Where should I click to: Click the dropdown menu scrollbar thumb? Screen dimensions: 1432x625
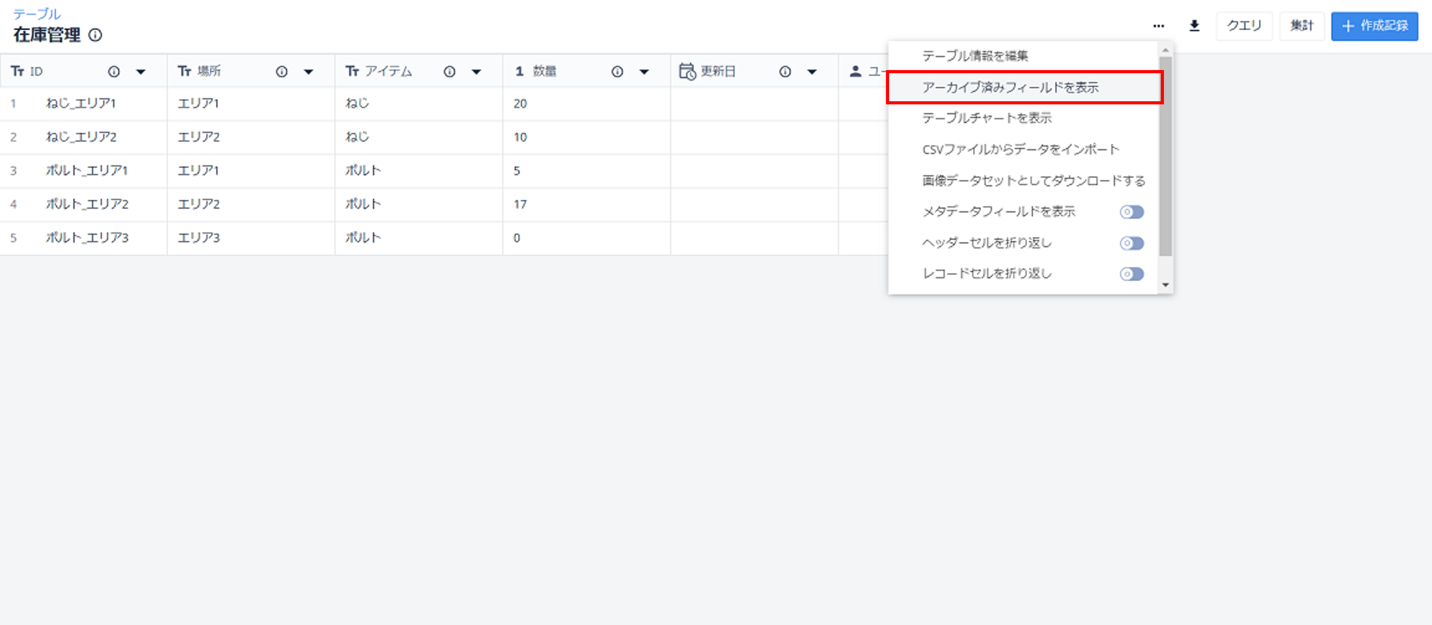[x=1166, y=157]
